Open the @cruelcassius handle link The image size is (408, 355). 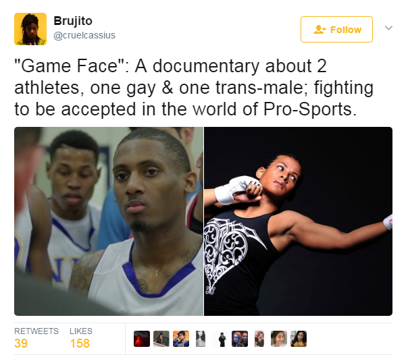(x=84, y=35)
